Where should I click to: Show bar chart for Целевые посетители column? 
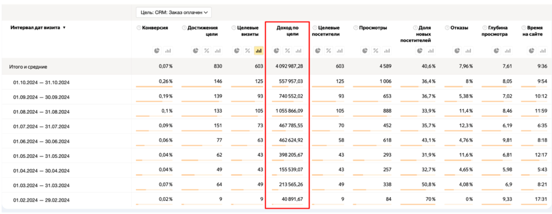click(x=339, y=51)
